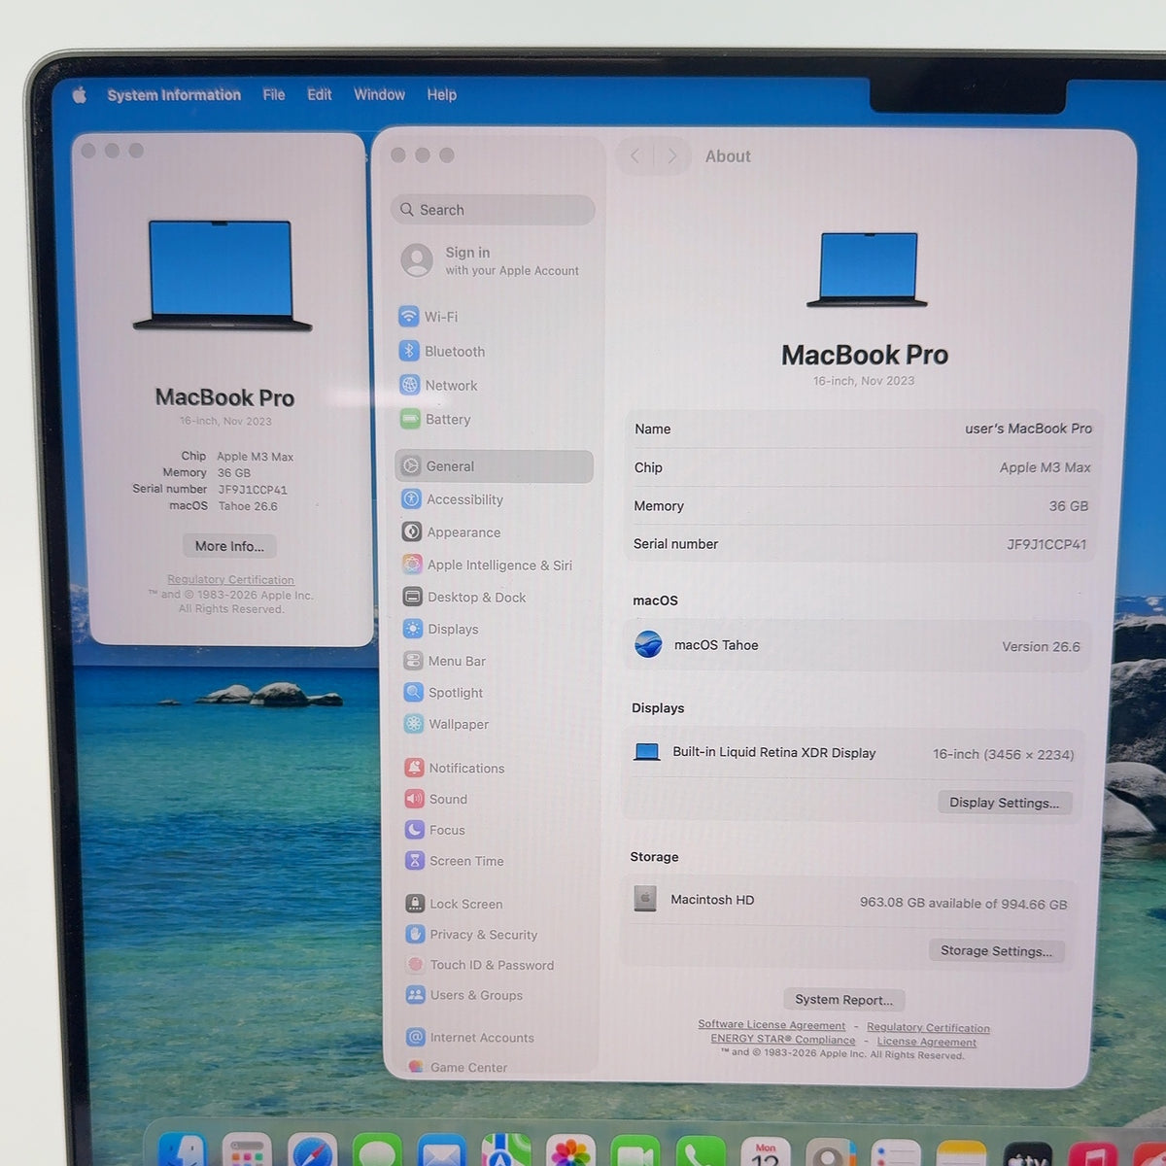1166x1166 pixels.
Task: Open the Apple menu
Action: pos(80,94)
